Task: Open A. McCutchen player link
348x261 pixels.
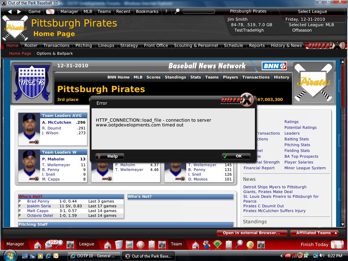Action: coord(57,122)
